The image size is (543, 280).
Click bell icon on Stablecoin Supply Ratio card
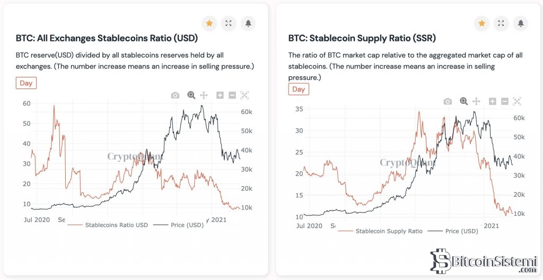pos(520,23)
